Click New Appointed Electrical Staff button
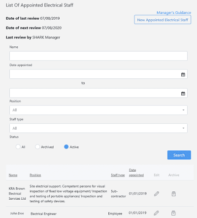The image size is (197, 218). click(x=163, y=20)
